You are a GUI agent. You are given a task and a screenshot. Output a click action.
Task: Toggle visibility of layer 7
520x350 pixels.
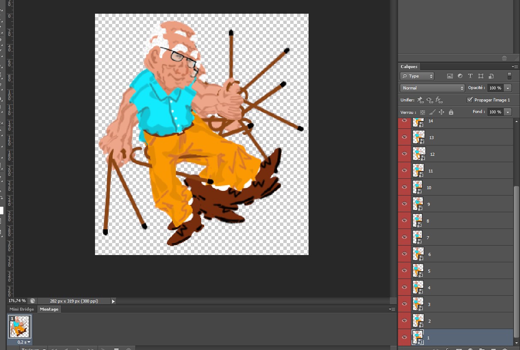coord(404,237)
